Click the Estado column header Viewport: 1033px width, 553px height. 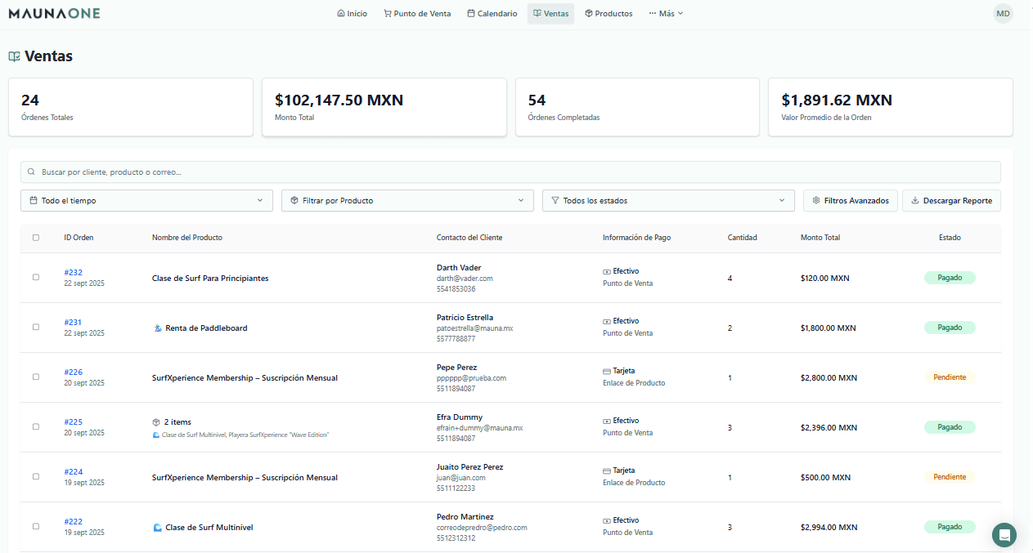pyautogui.click(x=950, y=238)
